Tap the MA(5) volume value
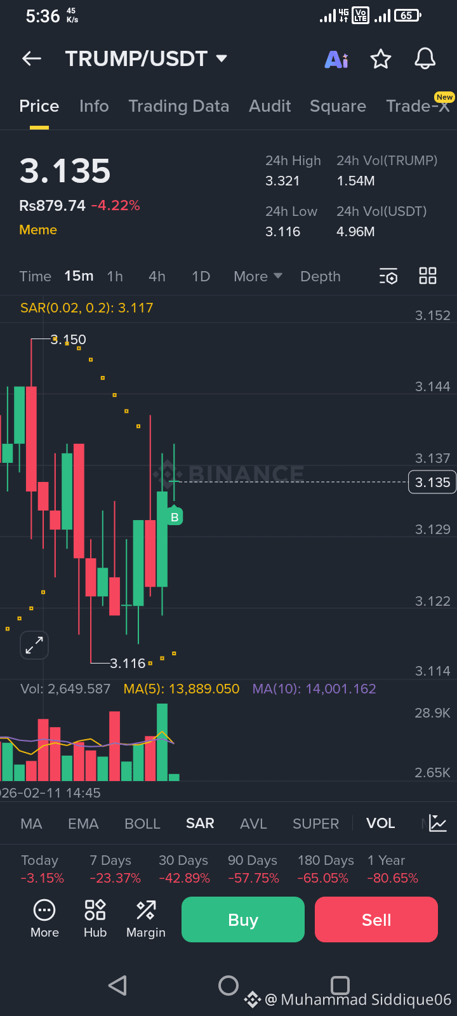The height and width of the screenshot is (1016, 457). 182,689
